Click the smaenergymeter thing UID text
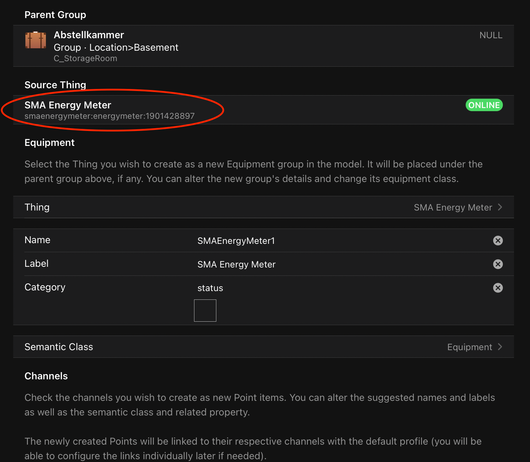This screenshot has width=530, height=462. tap(110, 116)
